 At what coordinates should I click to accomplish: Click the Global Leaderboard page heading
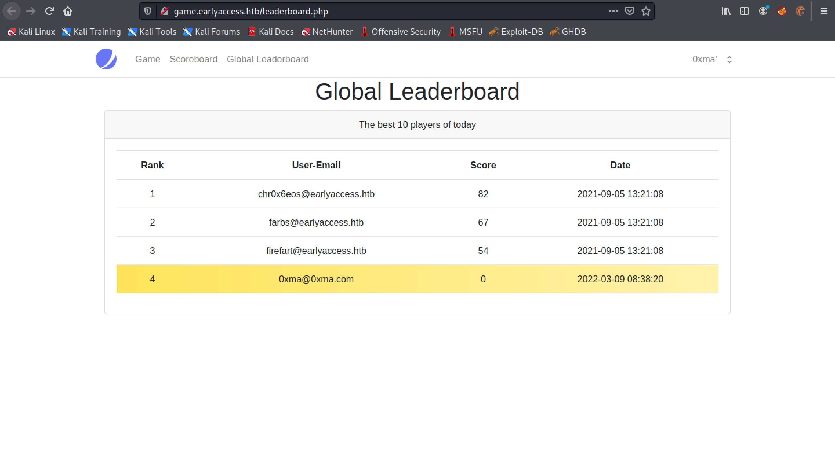pos(418,91)
